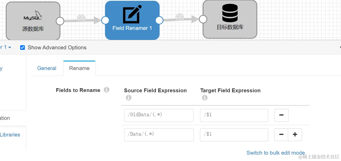Click target expression field in first row

pos(234,115)
